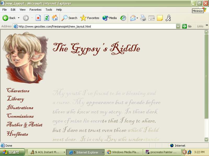Viewport: 209px width, 156px height.
Task: Click the Print icon on the toolbar
Action: click(143, 18)
